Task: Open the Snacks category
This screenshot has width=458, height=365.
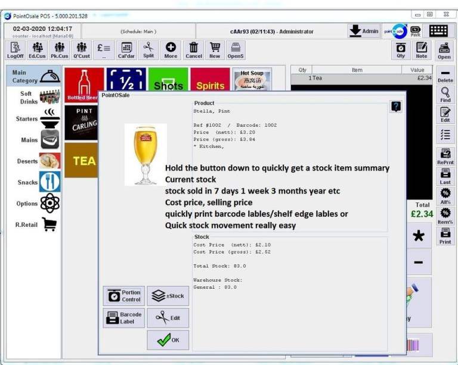Action: (x=37, y=182)
